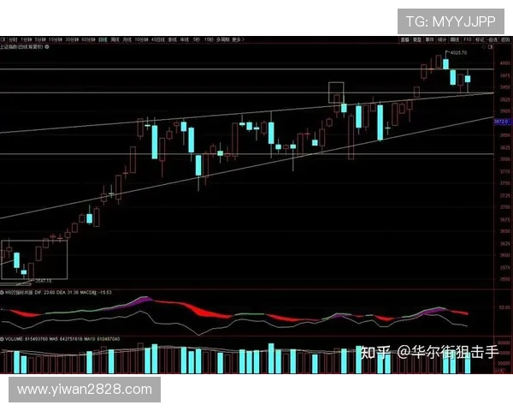The image size is (513, 411).
Task: Switch to 周线 weekly chart
Action: pyautogui.click(x=116, y=39)
